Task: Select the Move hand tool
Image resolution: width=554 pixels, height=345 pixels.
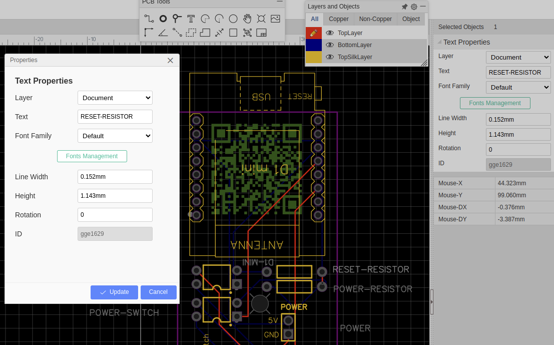Action: [247, 19]
